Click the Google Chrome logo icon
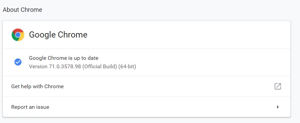300x123 pixels. 18,35
